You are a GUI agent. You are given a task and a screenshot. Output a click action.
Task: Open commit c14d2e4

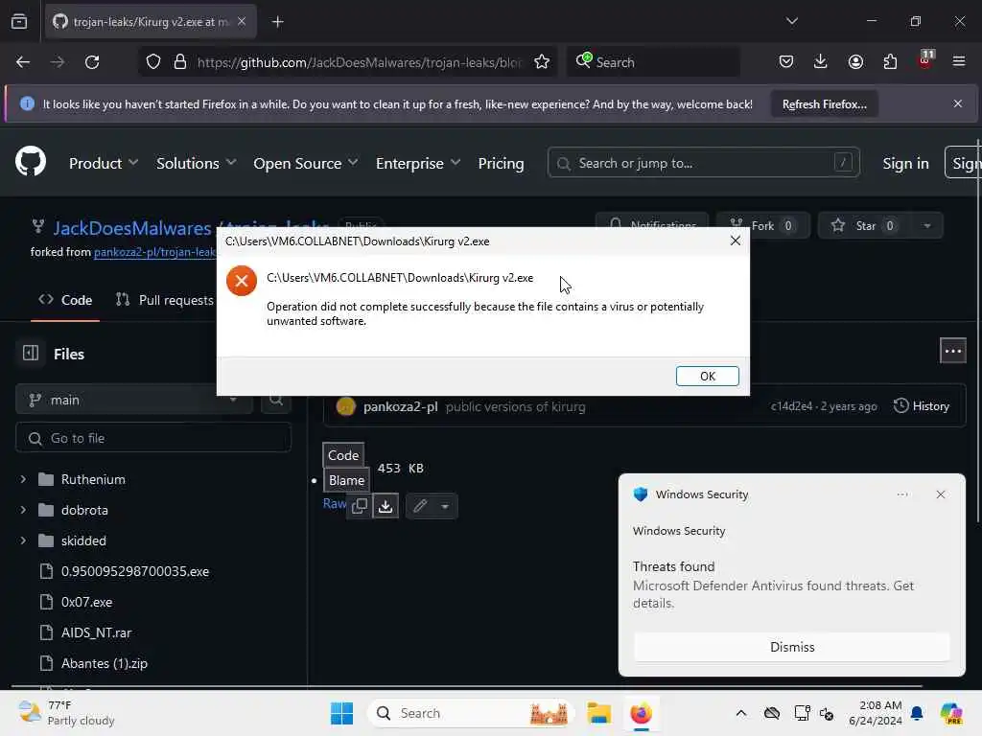point(791,406)
